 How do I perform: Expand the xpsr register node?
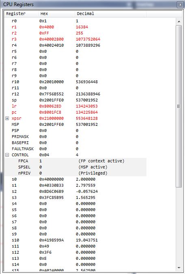point(7,119)
